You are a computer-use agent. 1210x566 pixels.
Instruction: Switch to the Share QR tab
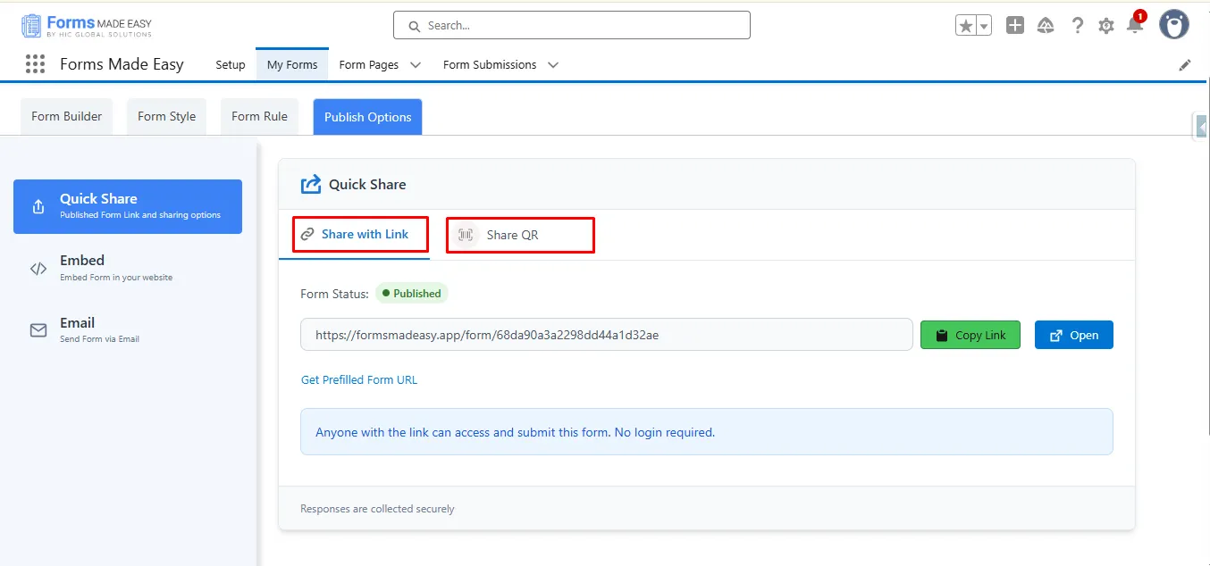point(512,235)
